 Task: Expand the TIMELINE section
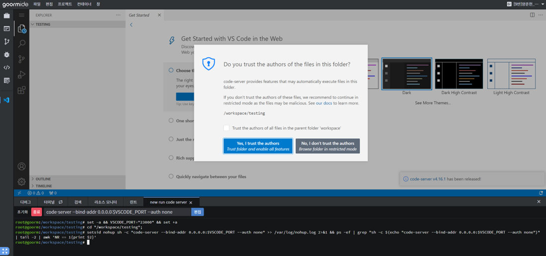(77, 186)
